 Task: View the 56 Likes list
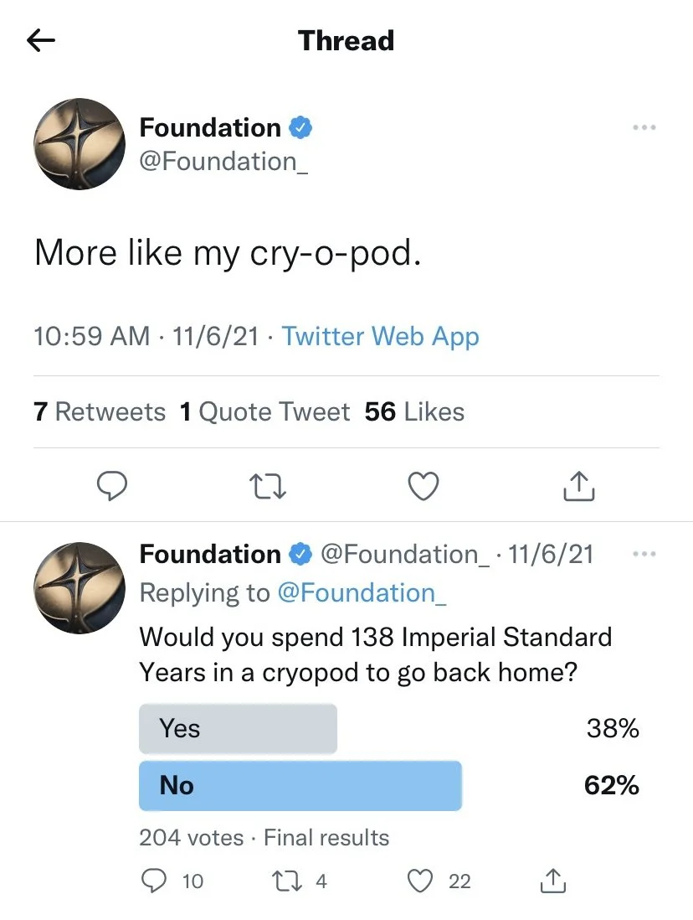click(414, 411)
